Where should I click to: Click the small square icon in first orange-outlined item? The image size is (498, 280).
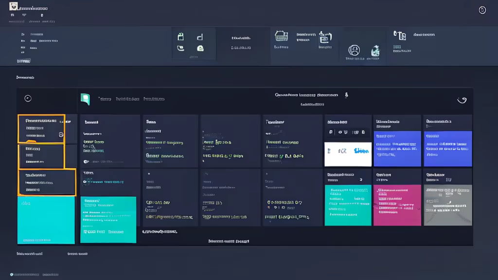coord(61,135)
